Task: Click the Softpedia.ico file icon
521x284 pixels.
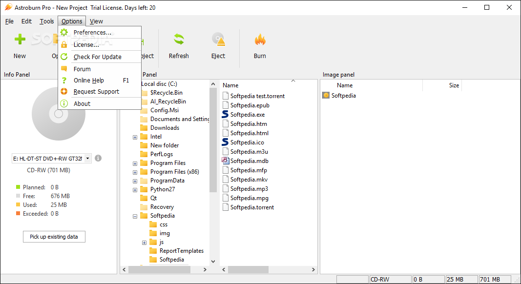Action: [x=225, y=142]
